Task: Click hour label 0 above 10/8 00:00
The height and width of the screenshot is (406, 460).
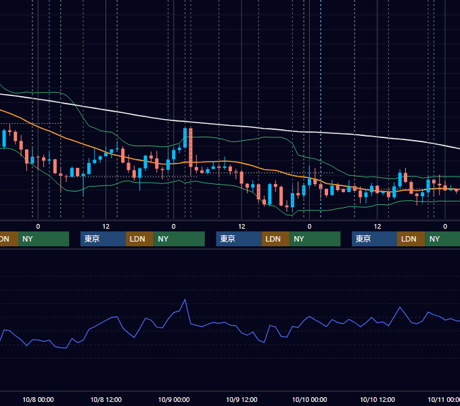Action: coord(38,227)
